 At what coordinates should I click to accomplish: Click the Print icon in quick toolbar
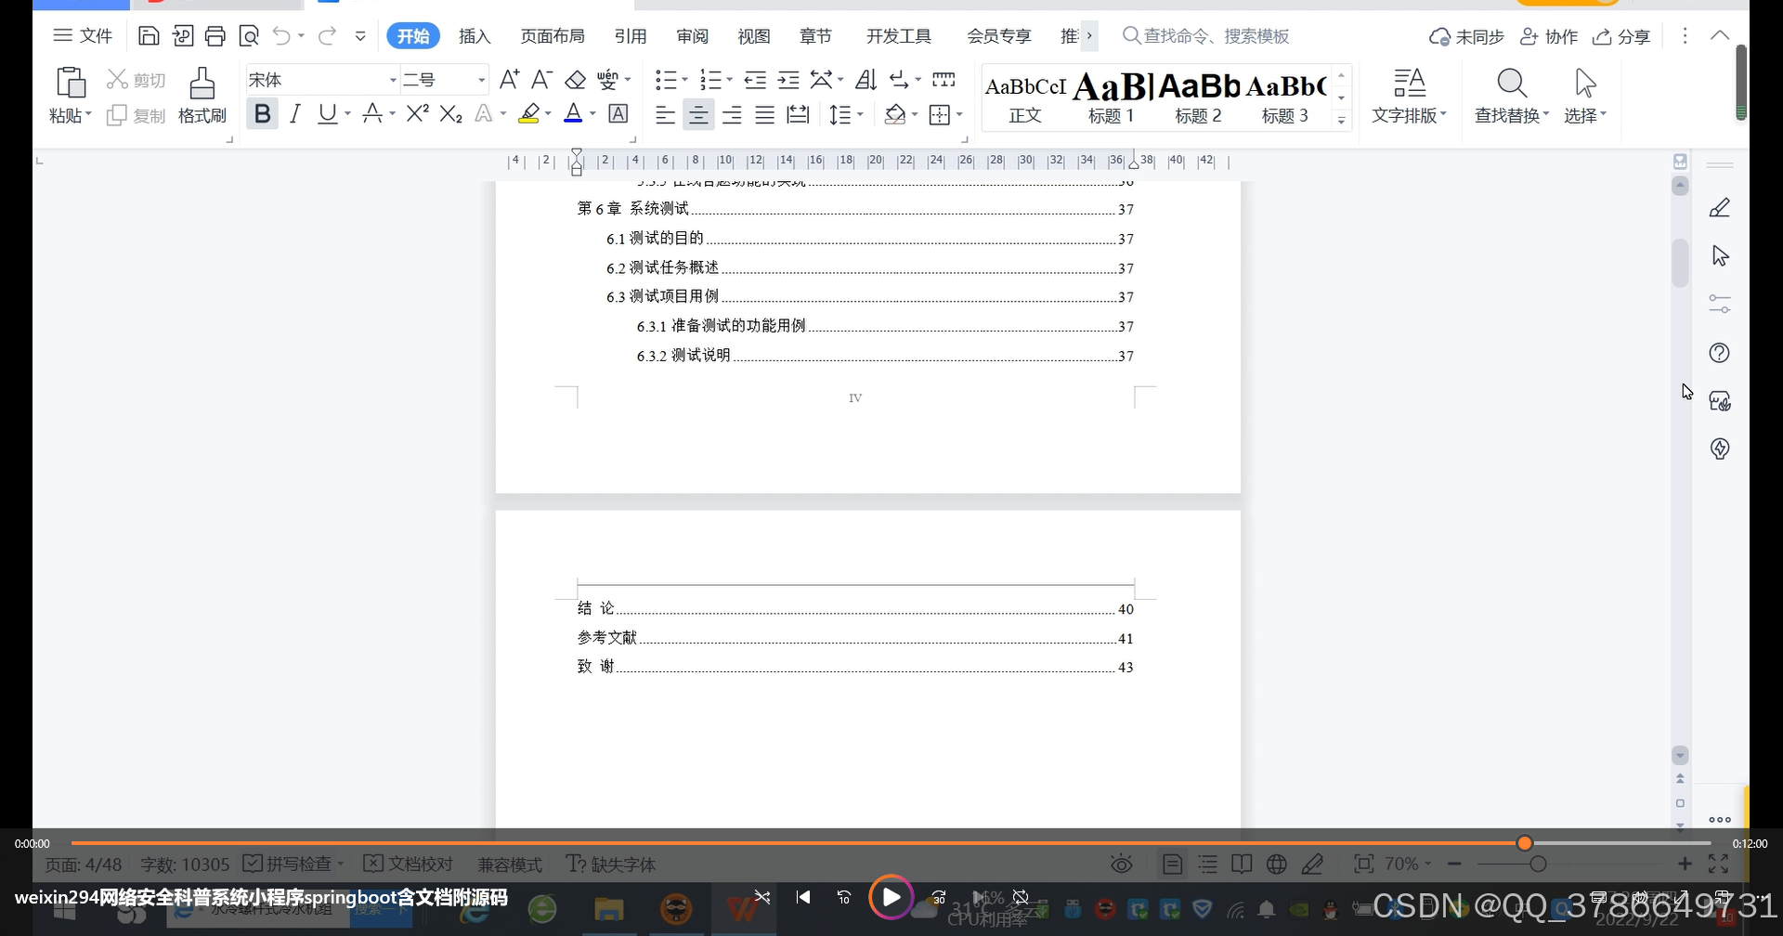[x=215, y=36]
